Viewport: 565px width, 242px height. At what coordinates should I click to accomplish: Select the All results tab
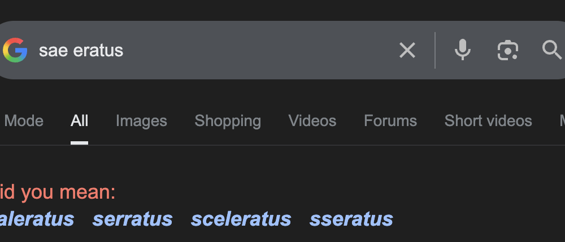[x=79, y=121]
